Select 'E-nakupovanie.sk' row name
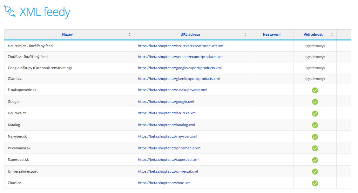The height and width of the screenshot is (193, 358). click(22, 90)
